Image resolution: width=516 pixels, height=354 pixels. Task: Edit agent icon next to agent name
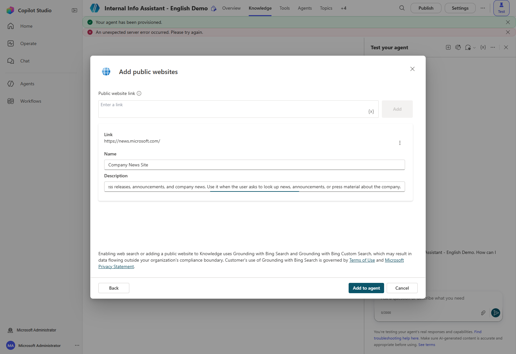coord(214,8)
